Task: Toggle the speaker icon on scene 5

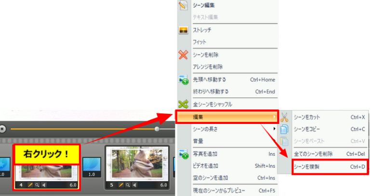Action: [x=135, y=185]
